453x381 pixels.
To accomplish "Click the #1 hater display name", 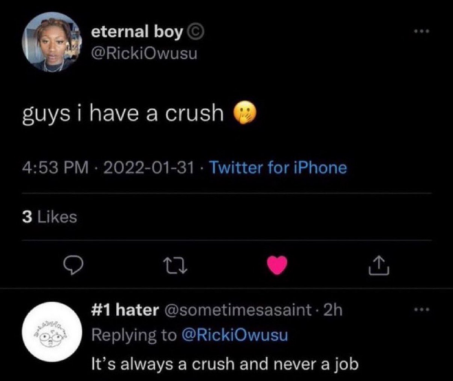I will [x=126, y=310].
